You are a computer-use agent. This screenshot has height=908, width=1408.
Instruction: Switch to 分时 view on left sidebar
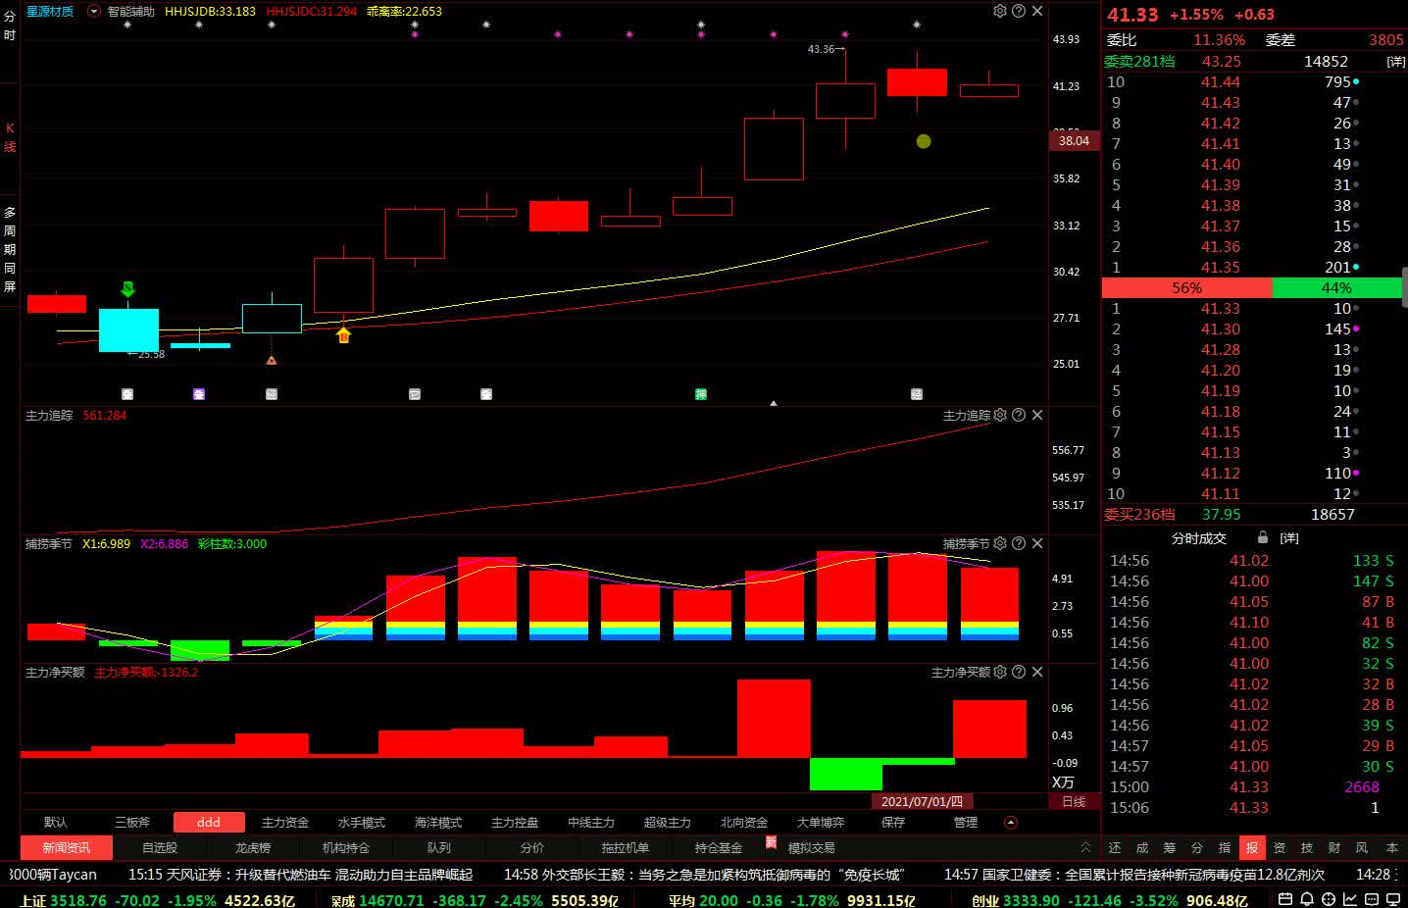pos(10,25)
